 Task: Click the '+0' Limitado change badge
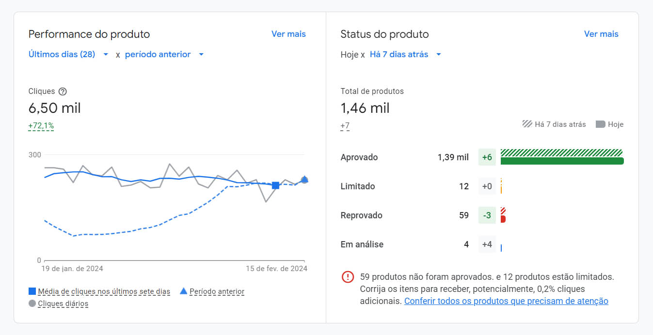tap(487, 186)
